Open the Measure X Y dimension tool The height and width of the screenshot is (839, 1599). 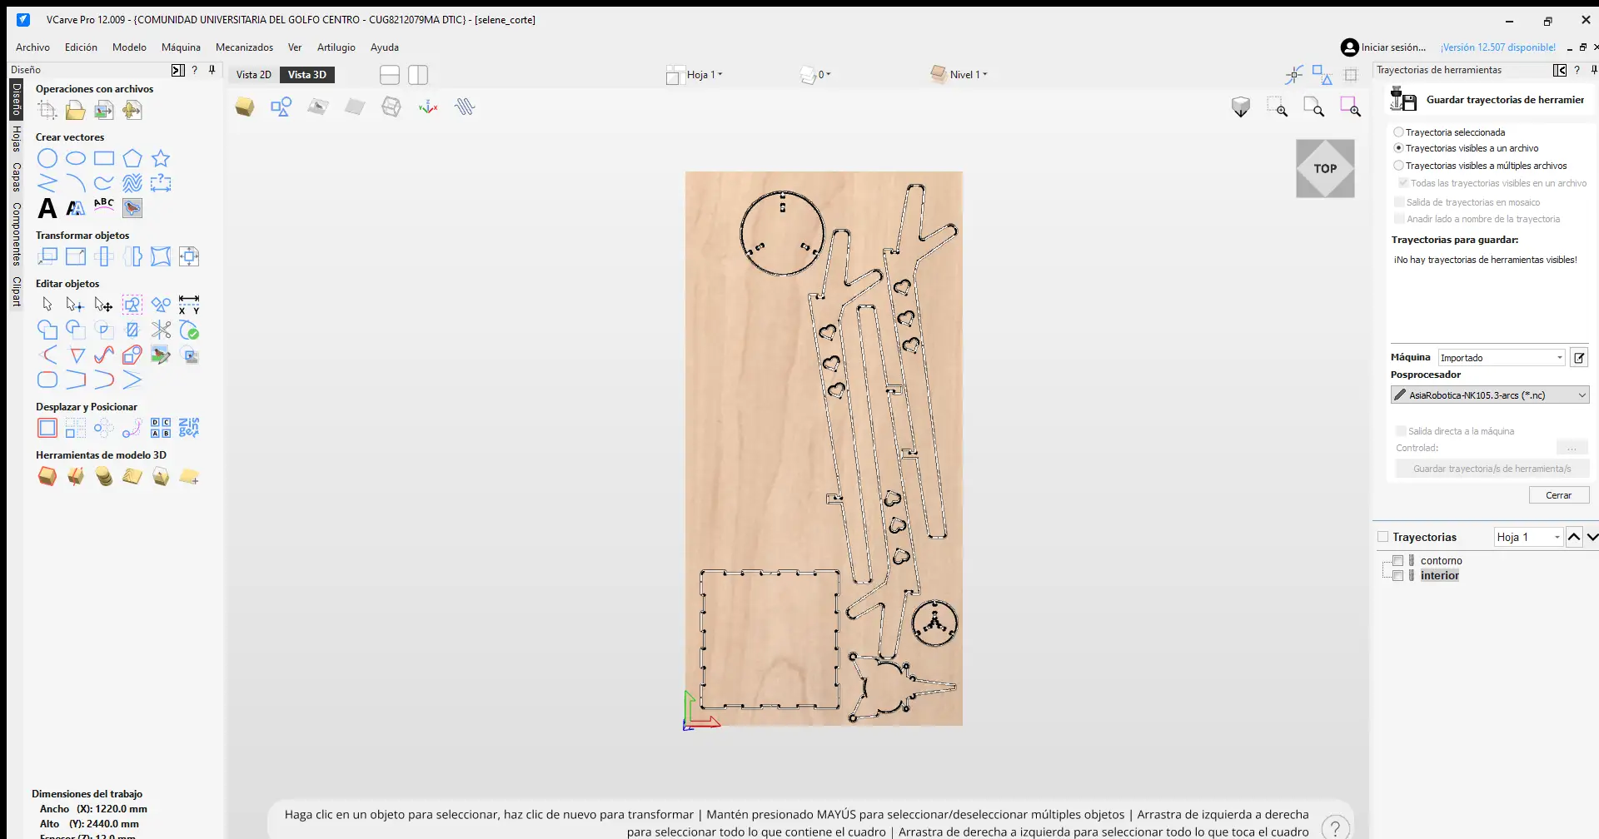pos(189,305)
